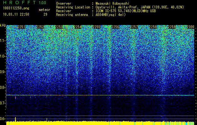Click the version number 1.0.0

(42, 3)
